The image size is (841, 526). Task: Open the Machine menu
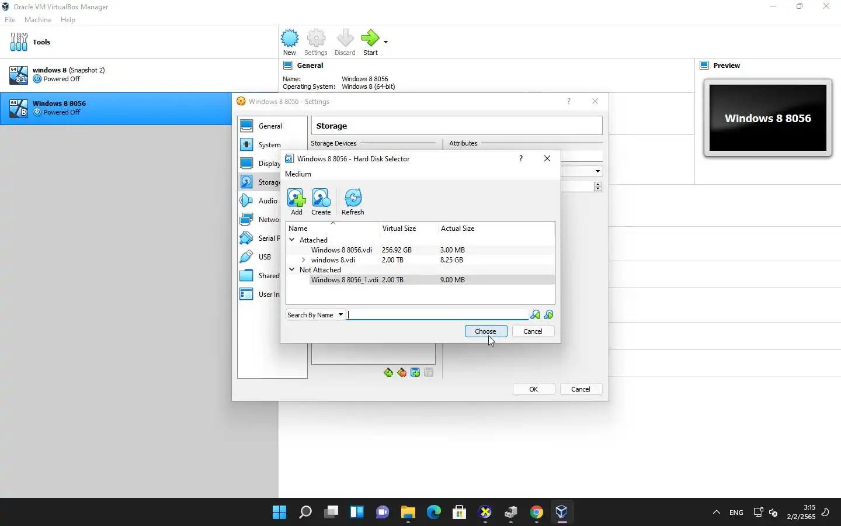click(38, 20)
